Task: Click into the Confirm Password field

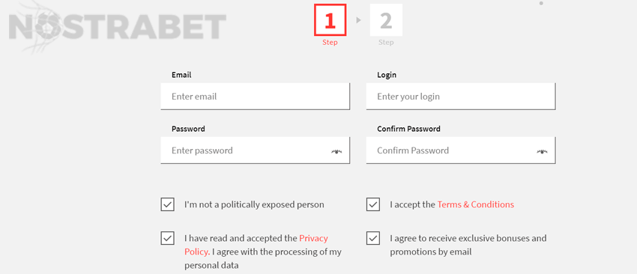Action: (x=461, y=150)
